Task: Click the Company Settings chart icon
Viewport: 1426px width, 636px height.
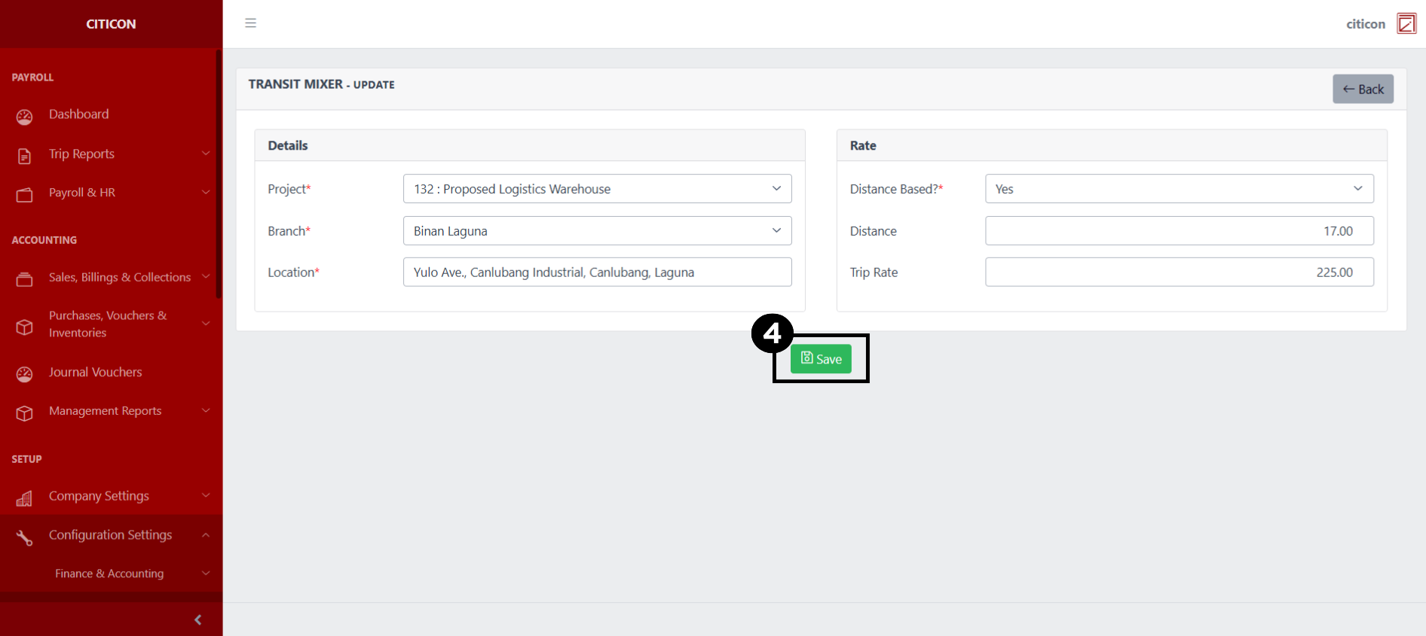Action: [x=25, y=498]
